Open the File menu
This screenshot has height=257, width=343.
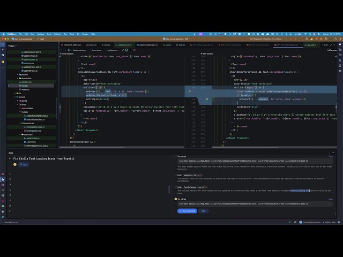20,34
